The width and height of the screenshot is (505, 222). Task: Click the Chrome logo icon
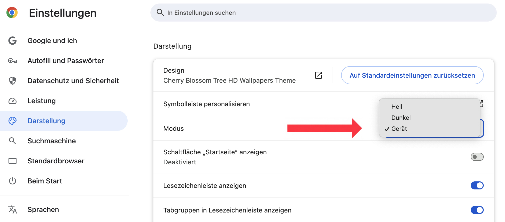point(12,13)
